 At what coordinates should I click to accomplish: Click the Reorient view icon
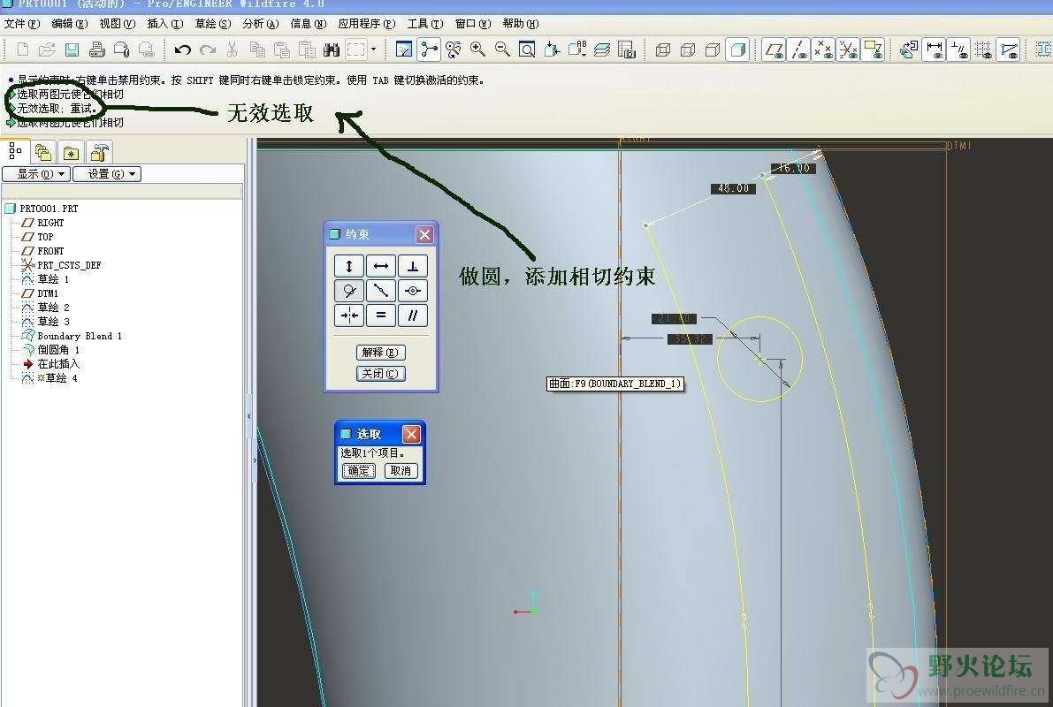pos(552,49)
